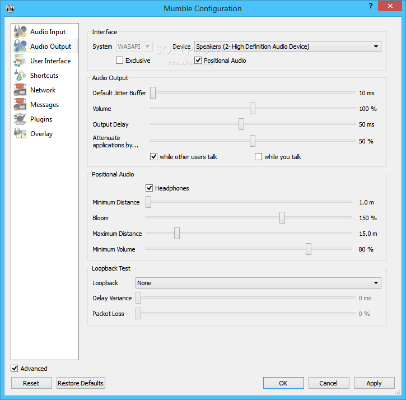The image size is (406, 400).
Task: Click the '50 ms' output delay value
Action: (367, 124)
